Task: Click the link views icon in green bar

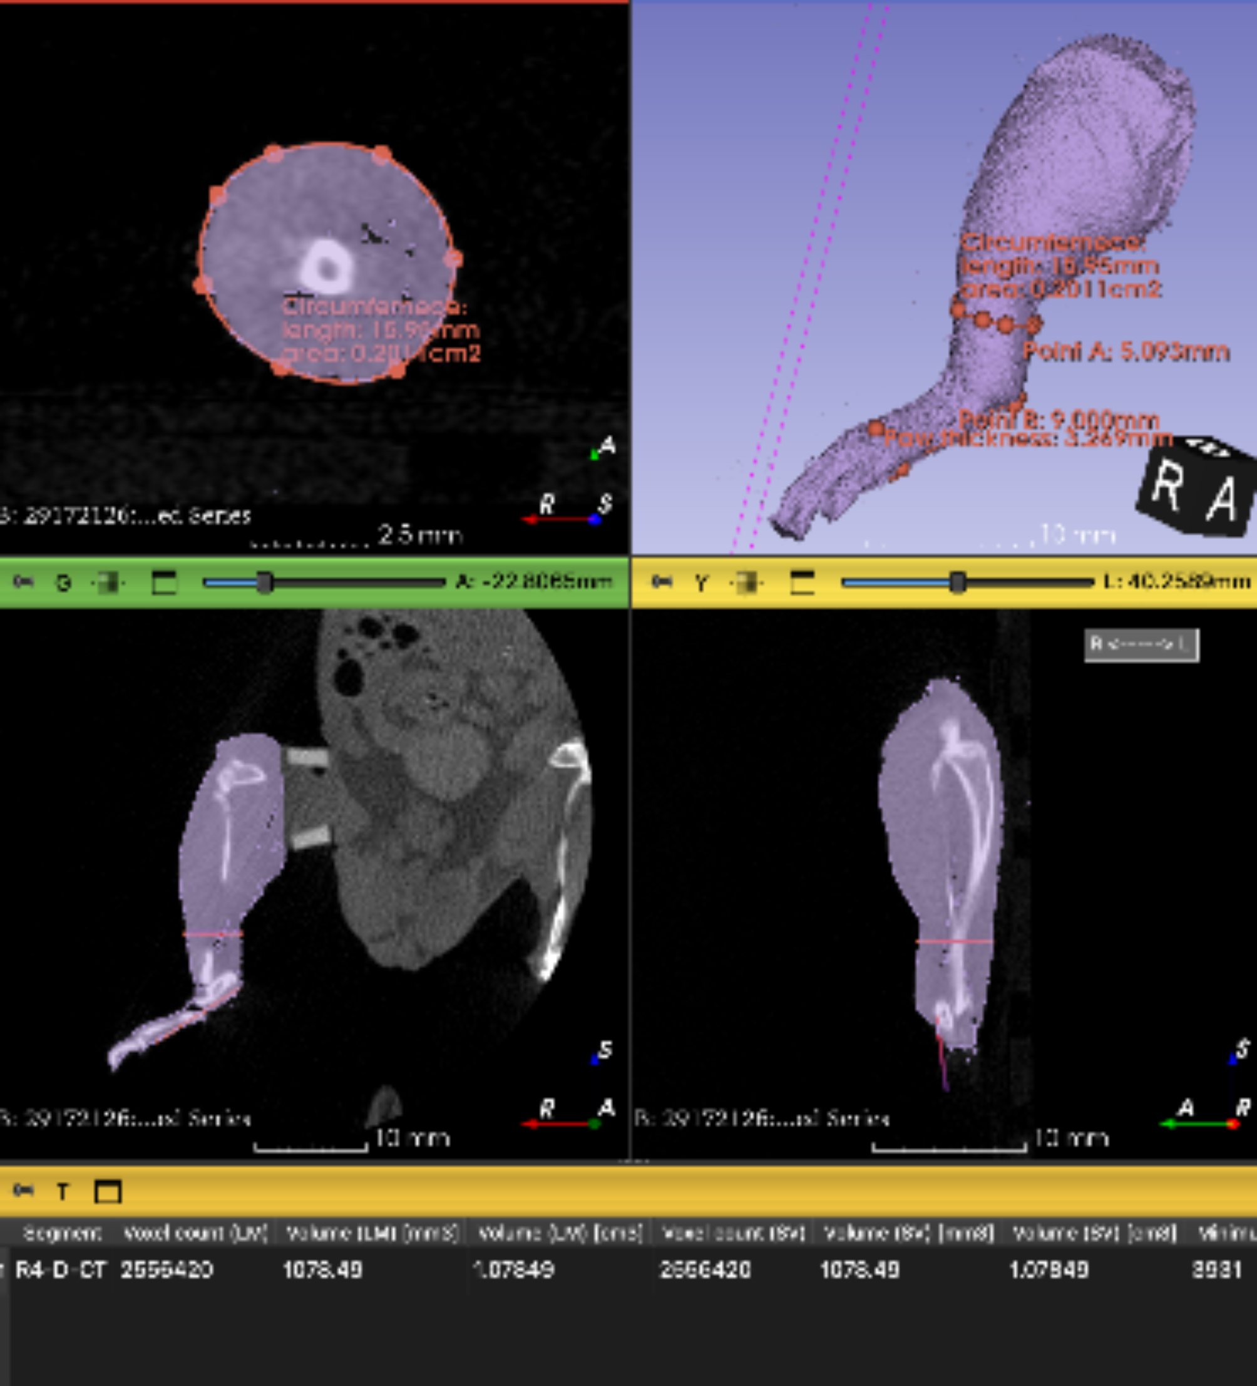Action: [108, 583]
